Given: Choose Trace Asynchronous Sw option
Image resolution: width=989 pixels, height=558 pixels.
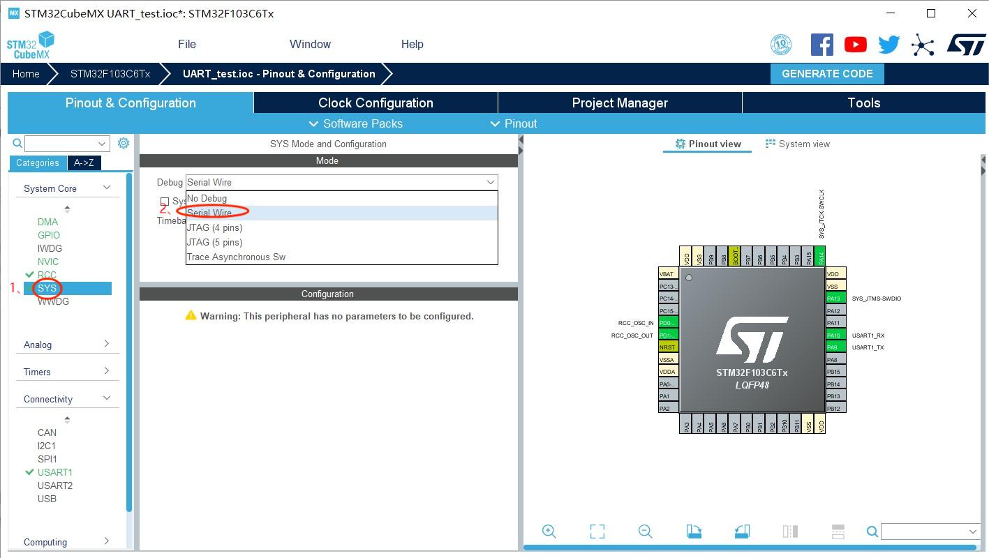Looking at the screenshot, I should coord(342,257).
